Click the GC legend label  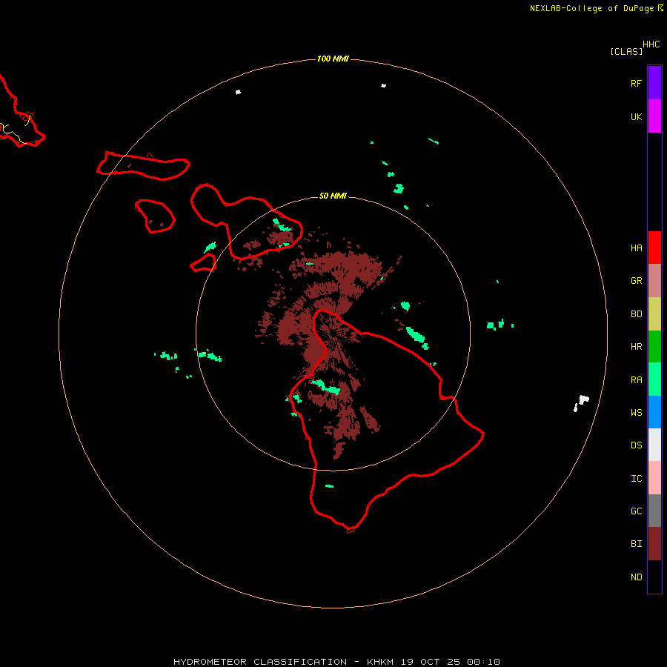pos(636,511)
